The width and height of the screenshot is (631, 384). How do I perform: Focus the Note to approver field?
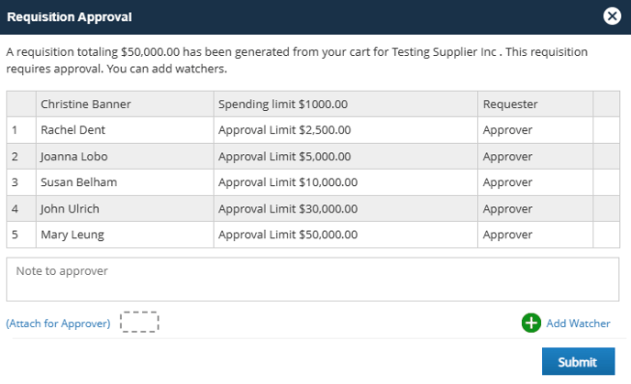coord(313,280)
